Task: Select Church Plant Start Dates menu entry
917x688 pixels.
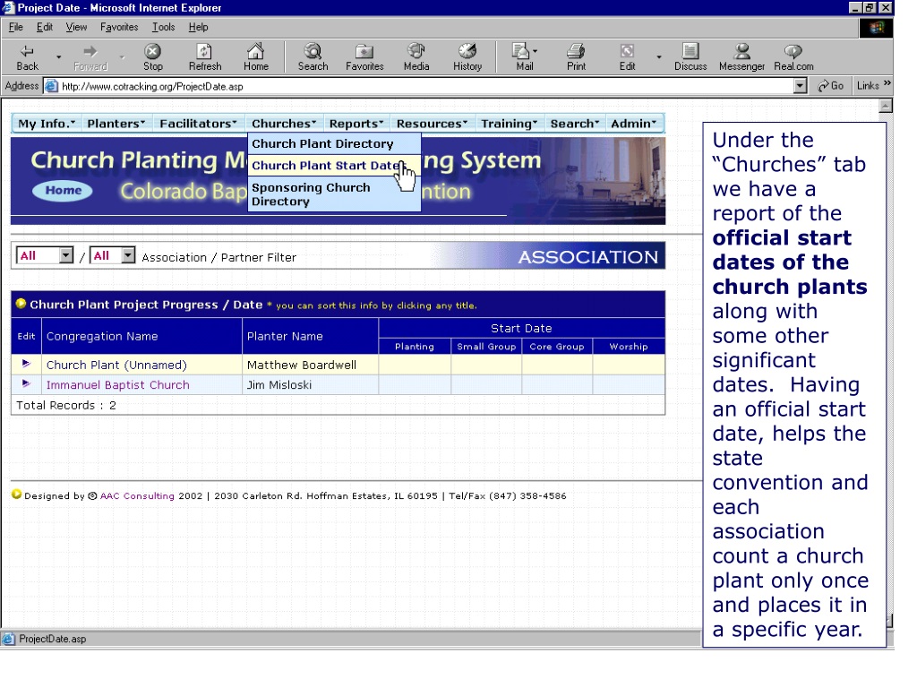Action: tap(334, 166)
